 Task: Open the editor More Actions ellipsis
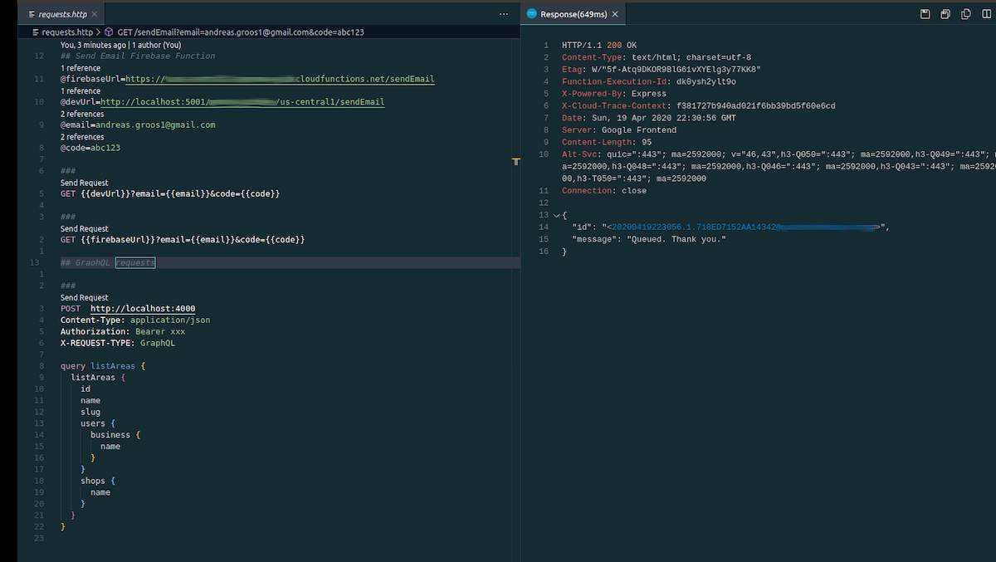[x=503, y=14]
